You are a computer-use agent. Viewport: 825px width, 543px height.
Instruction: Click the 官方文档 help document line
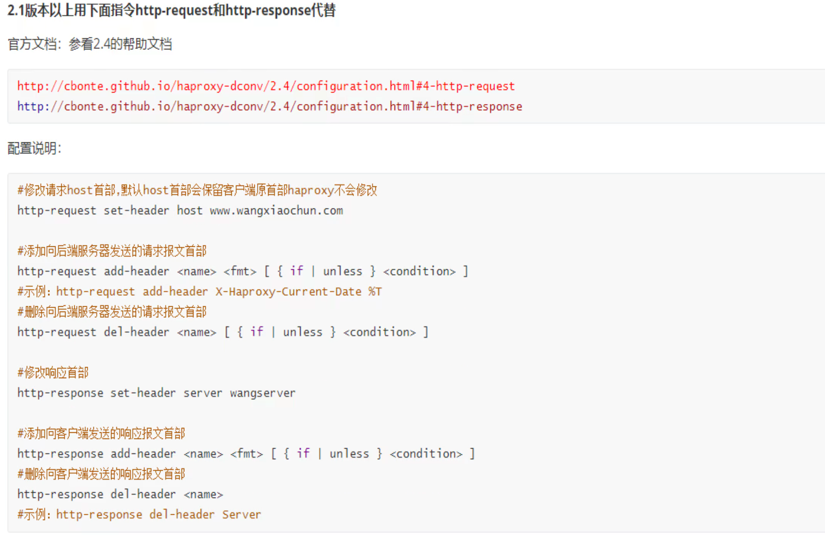90,44
